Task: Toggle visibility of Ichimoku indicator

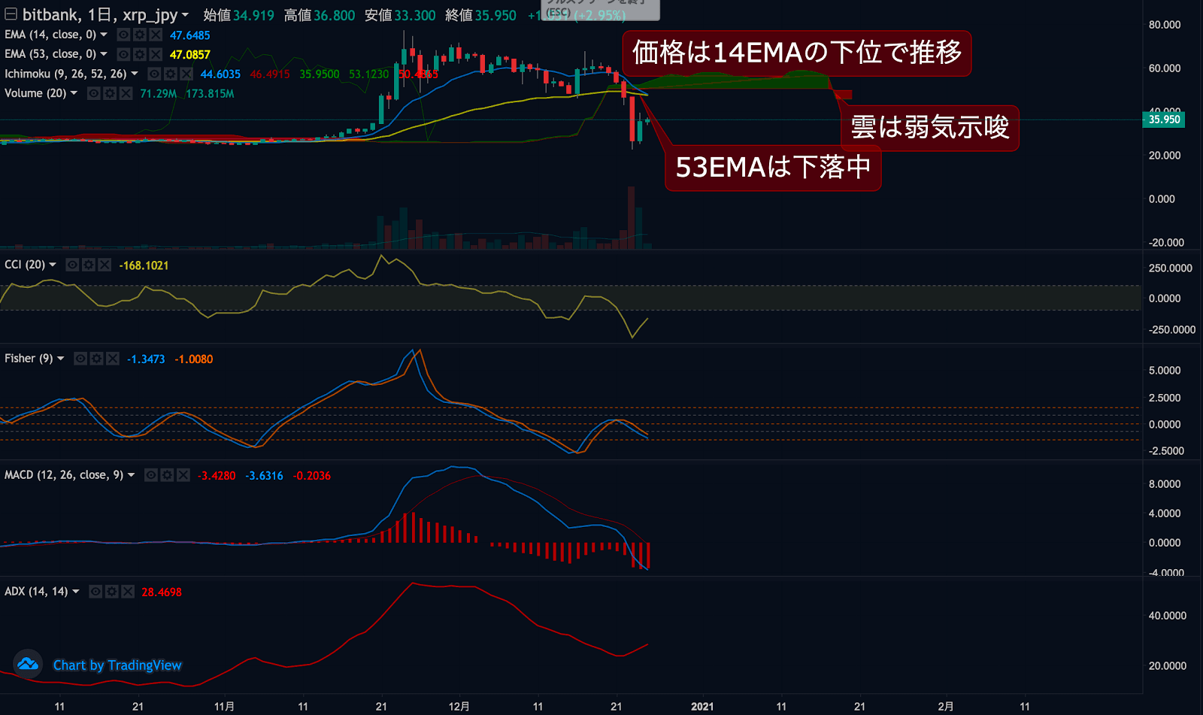Action: tap(154, 74)
